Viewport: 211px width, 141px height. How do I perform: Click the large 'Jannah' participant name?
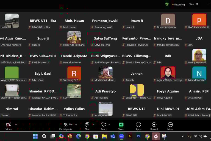pyautogui.click(x=137, y=74)
